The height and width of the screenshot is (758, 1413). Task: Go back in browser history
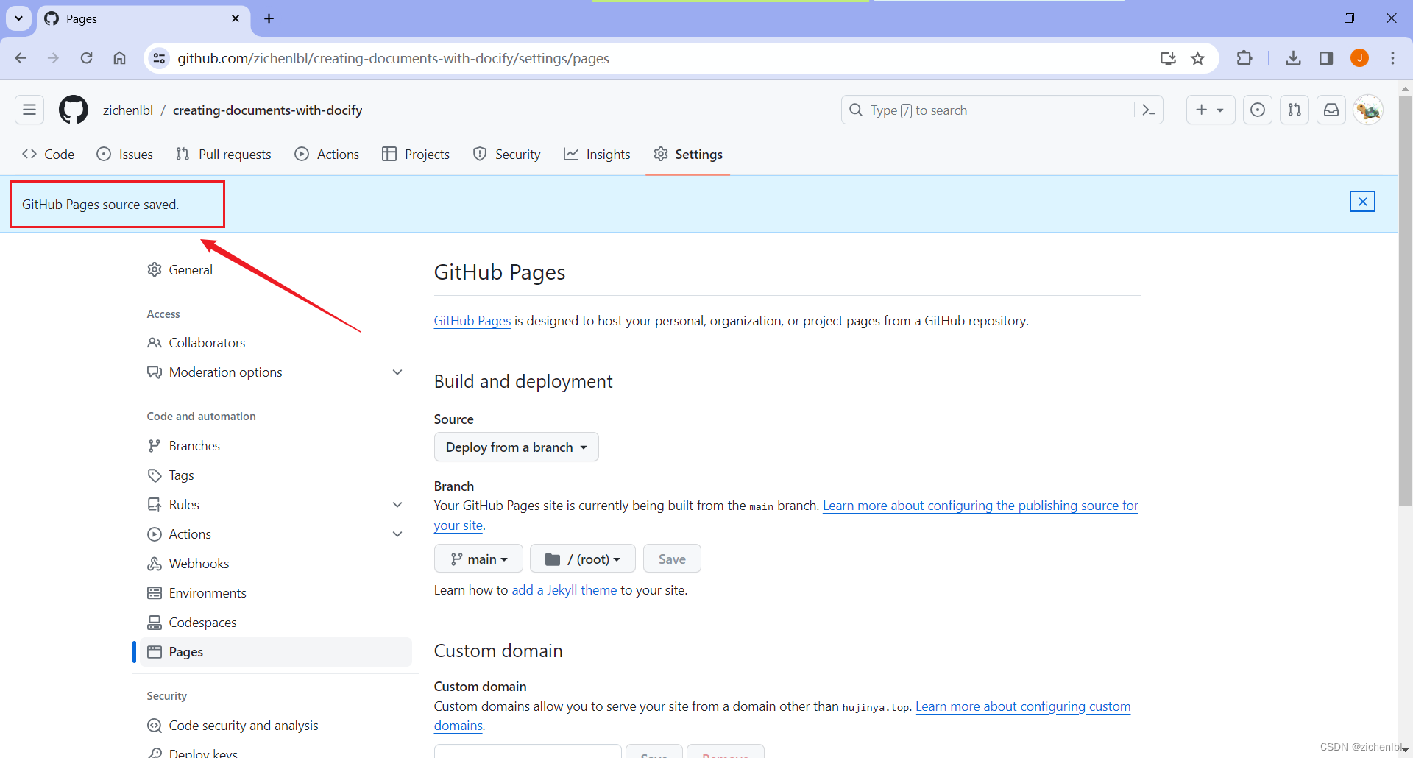pos(21,58)
